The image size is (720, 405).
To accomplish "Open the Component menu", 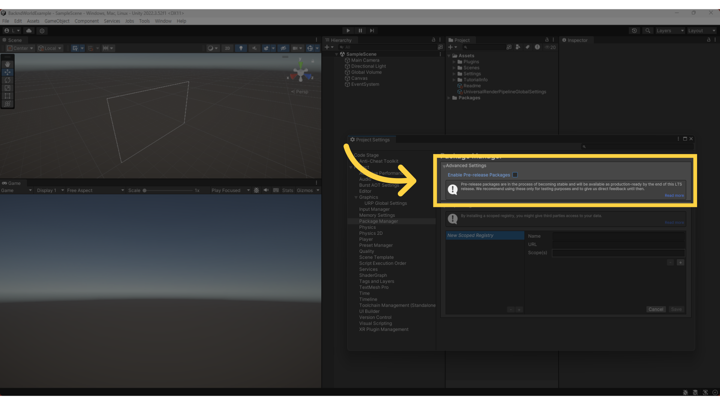I will click(x=87, y=21).
